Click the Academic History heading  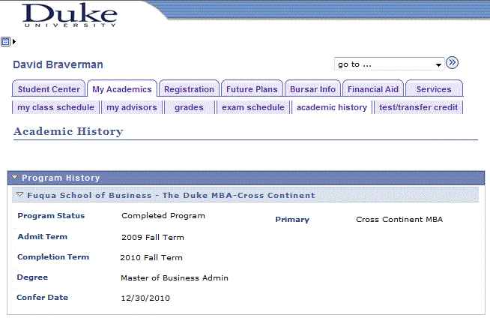68,131
